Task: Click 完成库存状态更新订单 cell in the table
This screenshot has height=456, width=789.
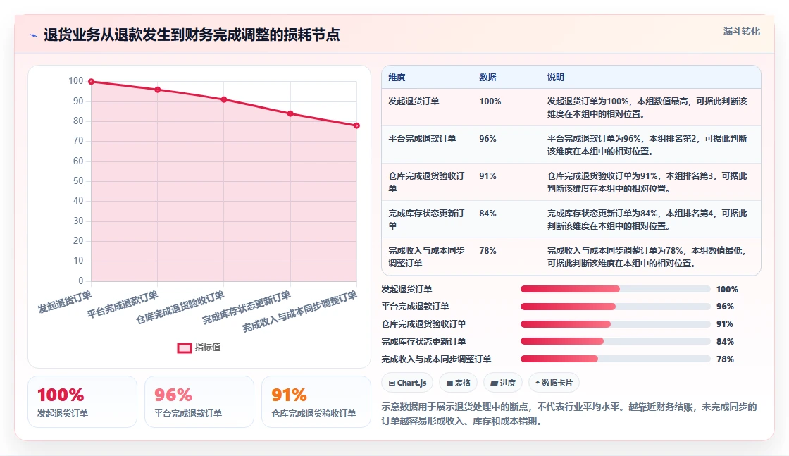Action: click(x=426, y=219)
